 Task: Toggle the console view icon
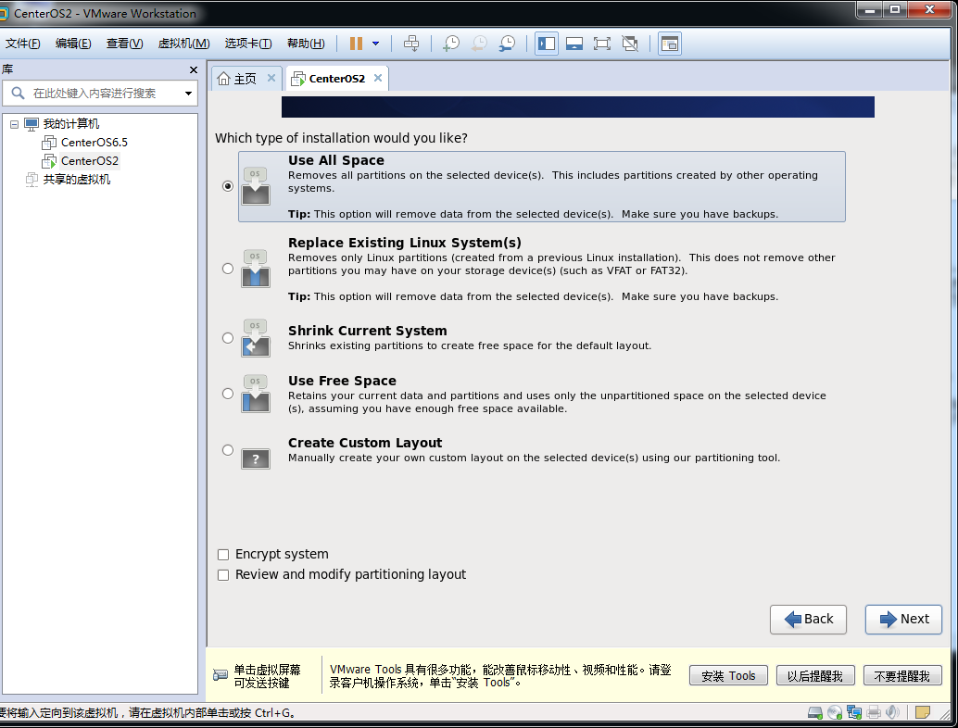(x=670, y=44)
